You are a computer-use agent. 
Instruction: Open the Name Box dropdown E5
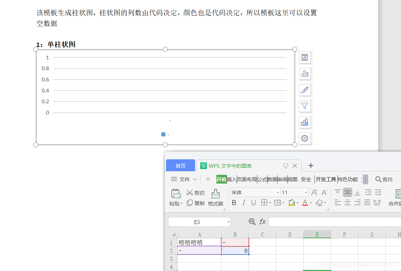(228, 222)
